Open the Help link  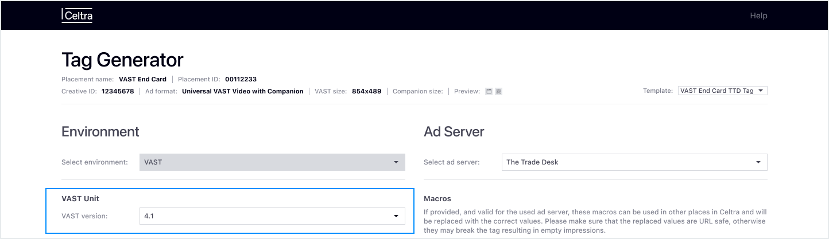pos(758,15)
